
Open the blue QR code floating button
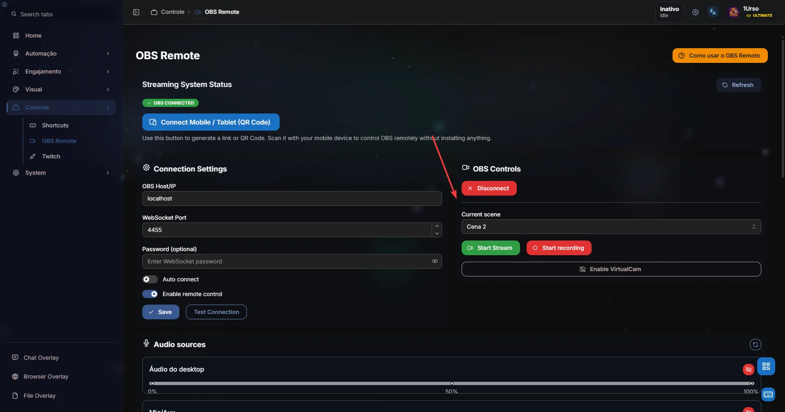tap(766, 366)
